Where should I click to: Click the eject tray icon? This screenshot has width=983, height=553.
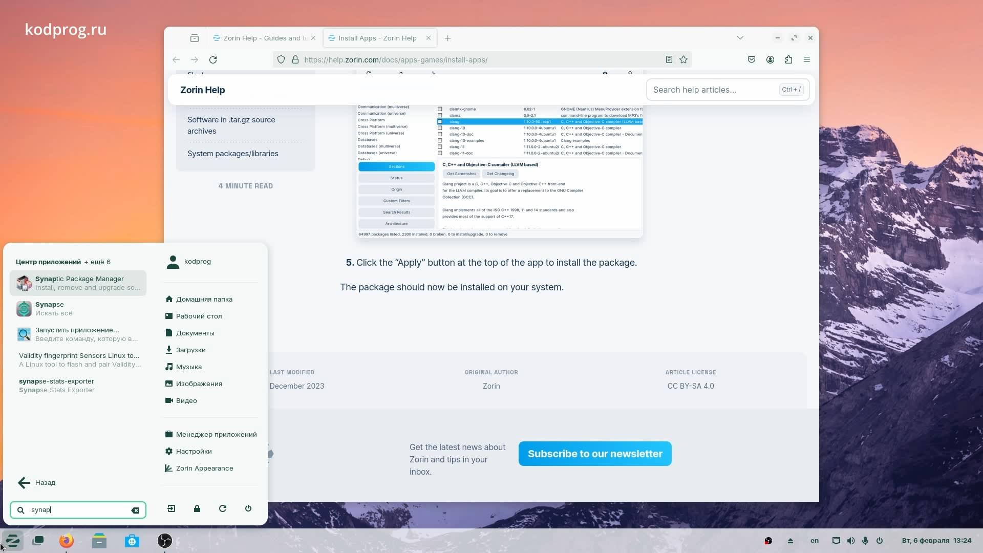790,541
